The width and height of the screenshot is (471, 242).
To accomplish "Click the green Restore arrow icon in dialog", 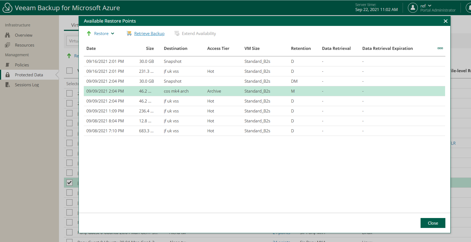I will 89,33.
